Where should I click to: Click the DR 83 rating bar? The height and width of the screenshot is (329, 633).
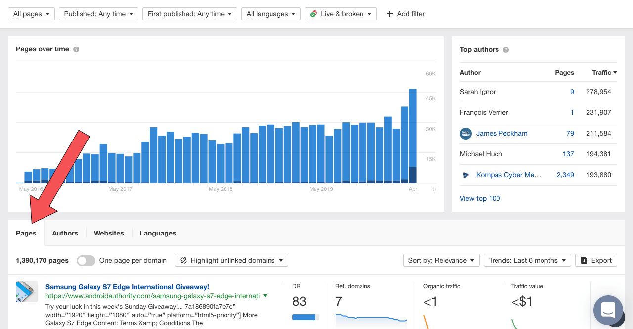click(306, 317)
